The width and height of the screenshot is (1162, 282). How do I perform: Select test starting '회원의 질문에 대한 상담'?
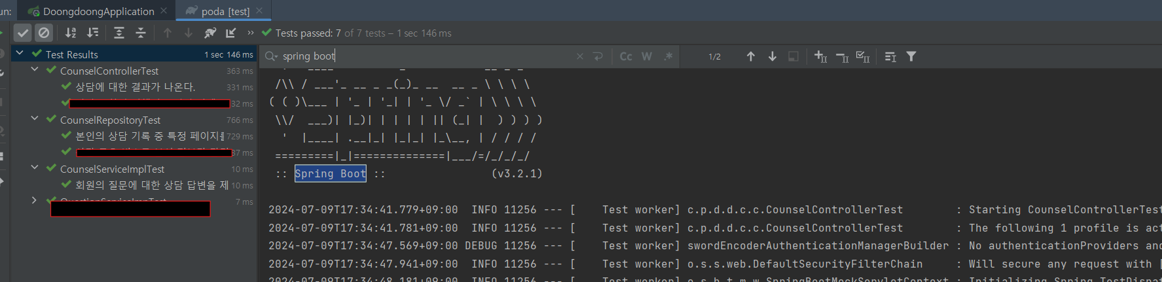pos(152,185)
